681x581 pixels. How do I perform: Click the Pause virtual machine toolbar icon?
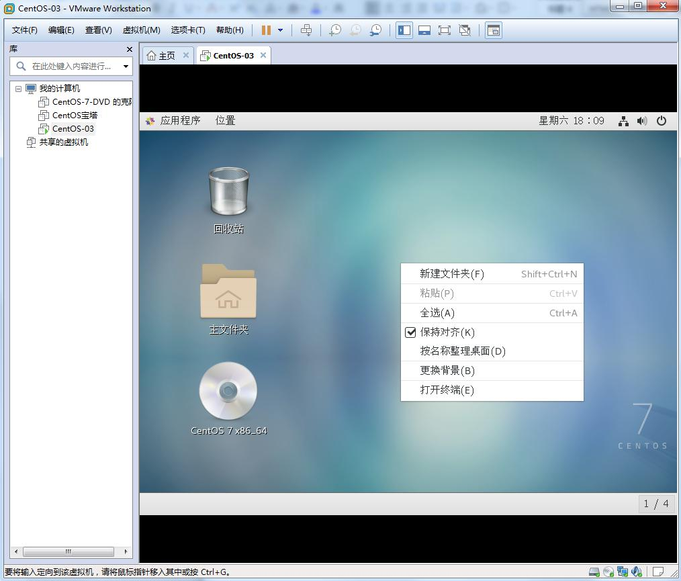(266, 30)
